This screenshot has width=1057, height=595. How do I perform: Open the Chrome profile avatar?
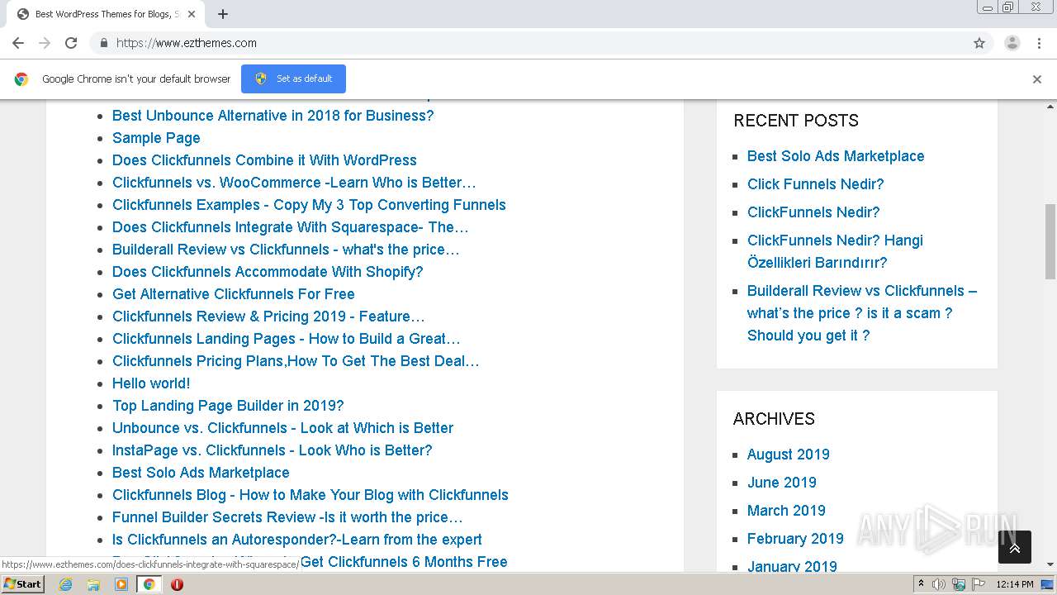pyautogui.click(x=1012, y=43)
